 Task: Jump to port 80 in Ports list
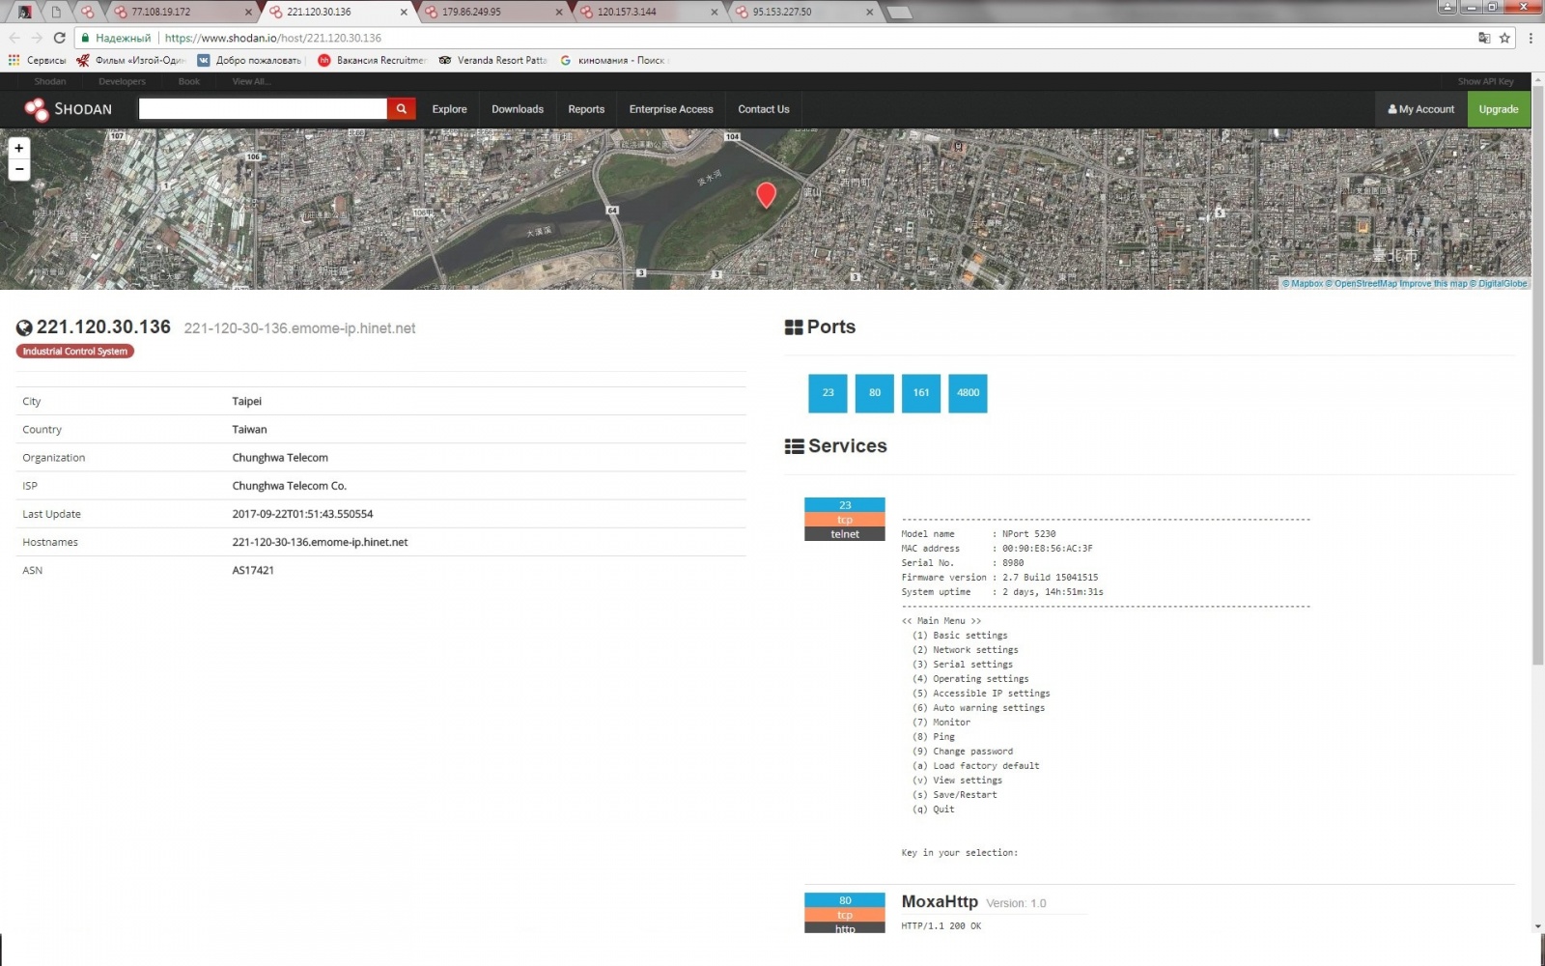(x=875, y=393)
